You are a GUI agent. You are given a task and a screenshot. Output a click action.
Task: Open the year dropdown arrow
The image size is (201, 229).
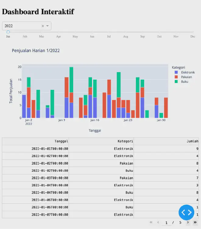48,26
